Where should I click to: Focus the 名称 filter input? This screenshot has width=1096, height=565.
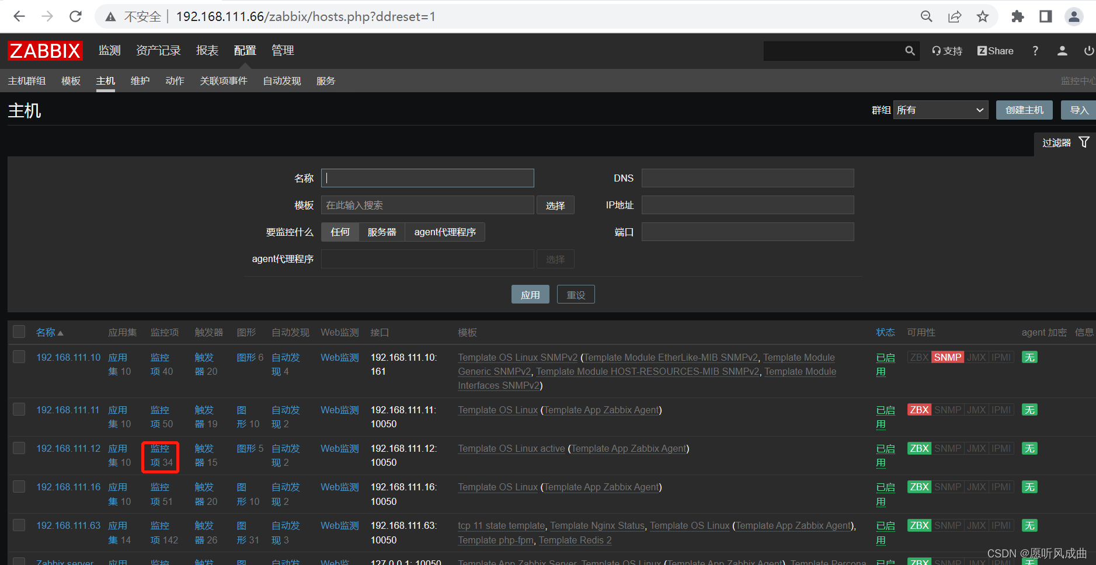coord(427,178)
